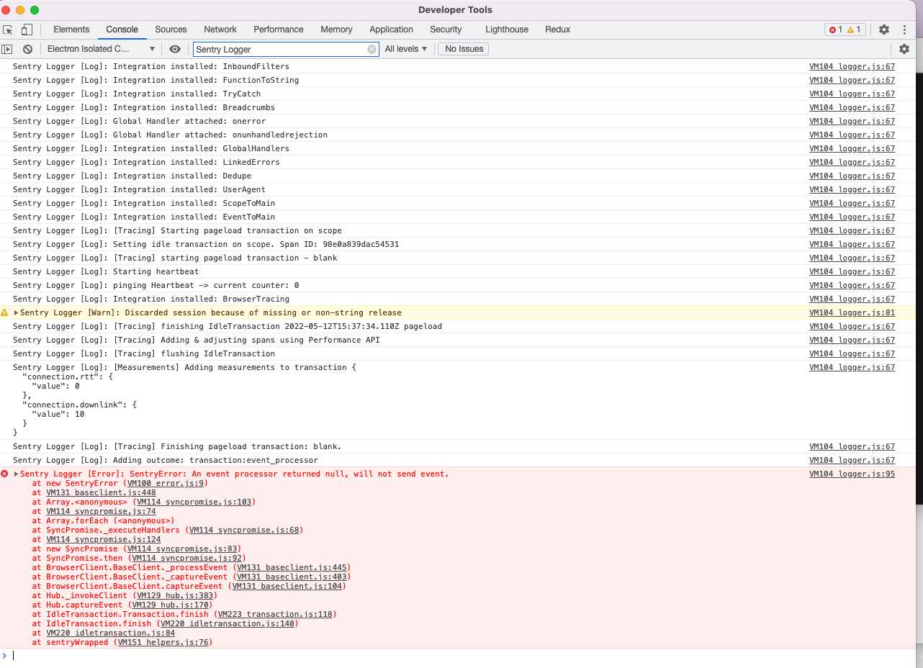
Task: Switch to the Elements tab
Action: tap(71, 30)
